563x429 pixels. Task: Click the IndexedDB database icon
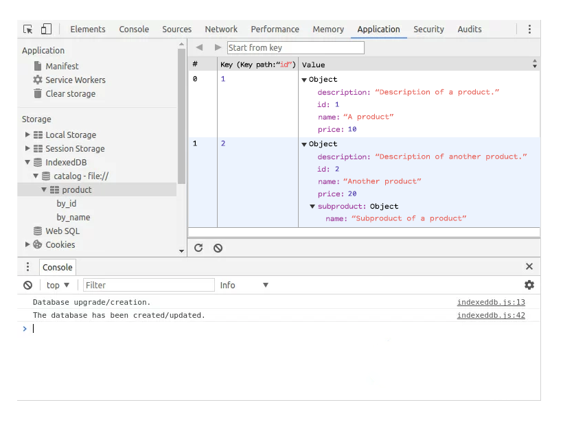point(38,162)
